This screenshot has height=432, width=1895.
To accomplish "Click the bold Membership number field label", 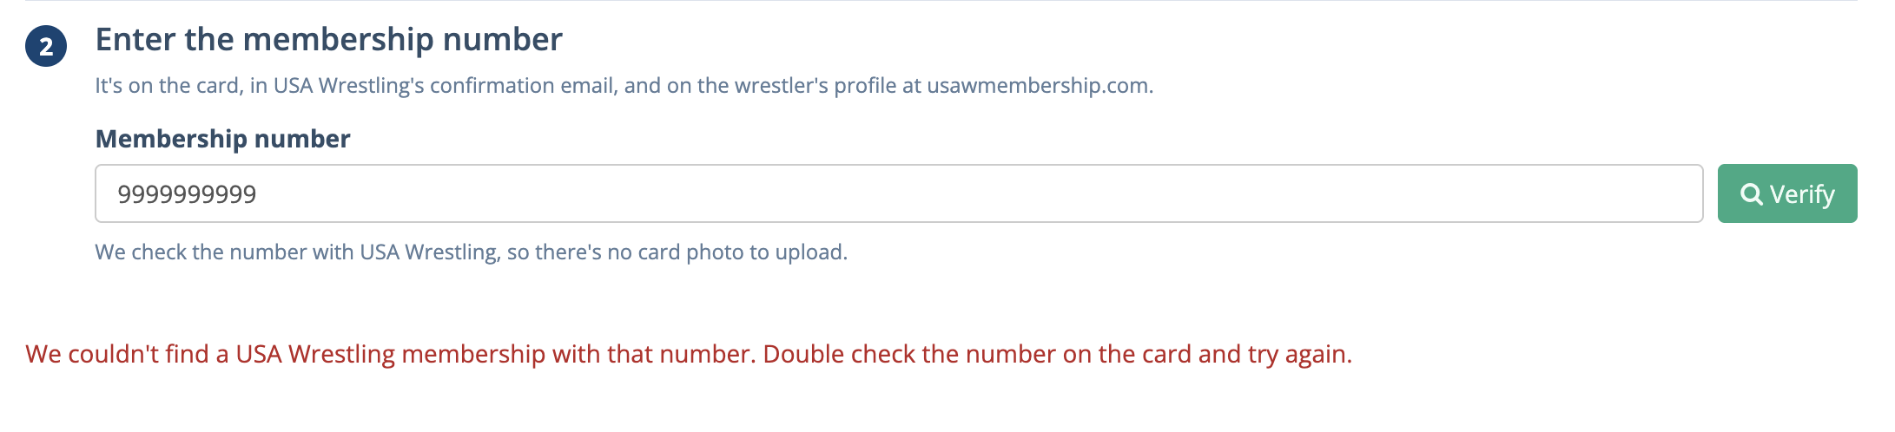I will click(x=222, y=139).
